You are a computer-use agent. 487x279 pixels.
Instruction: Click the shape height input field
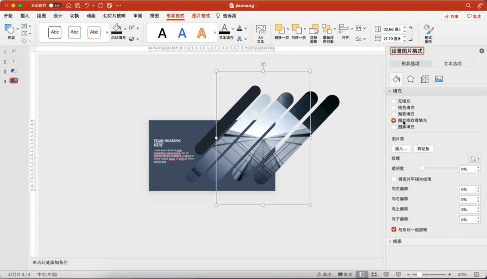(x=392, y=29)
